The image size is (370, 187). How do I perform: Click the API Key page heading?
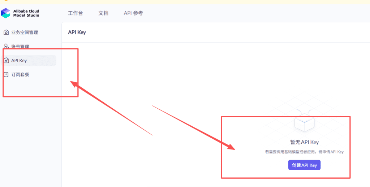pyautogui.click(x=77, y=32)
